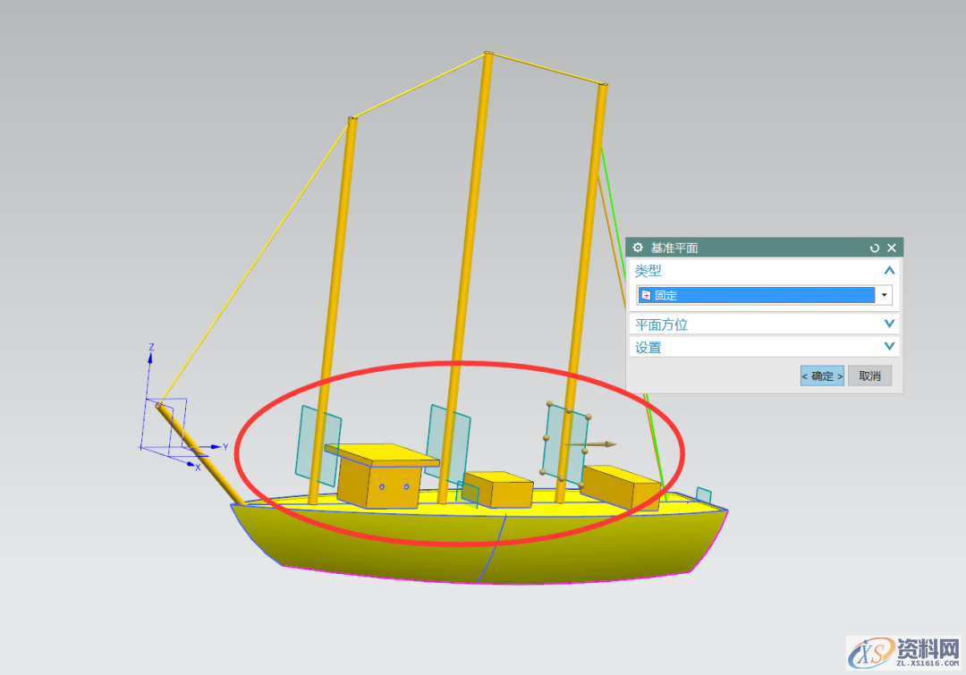This screenshot has width=966, height=675.
Task: Click the datum plane direction arrow handle
Action: click(x=608, y=443)
